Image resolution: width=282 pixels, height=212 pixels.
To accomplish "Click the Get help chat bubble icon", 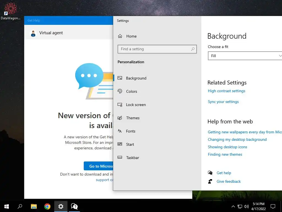I will pyautogui.click(x=210, y=173).
